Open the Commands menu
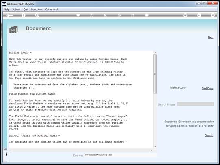The height and width of the screenshot is (165, 220). (x=52, y=9)
